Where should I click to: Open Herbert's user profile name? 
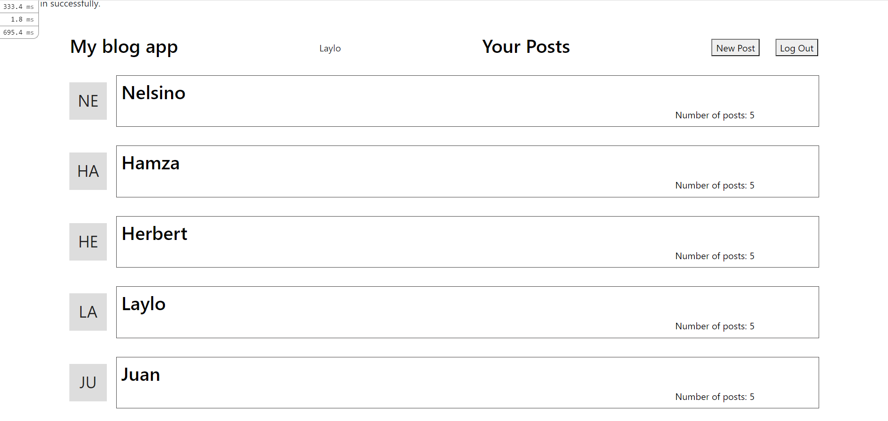(x=154, y=234)
